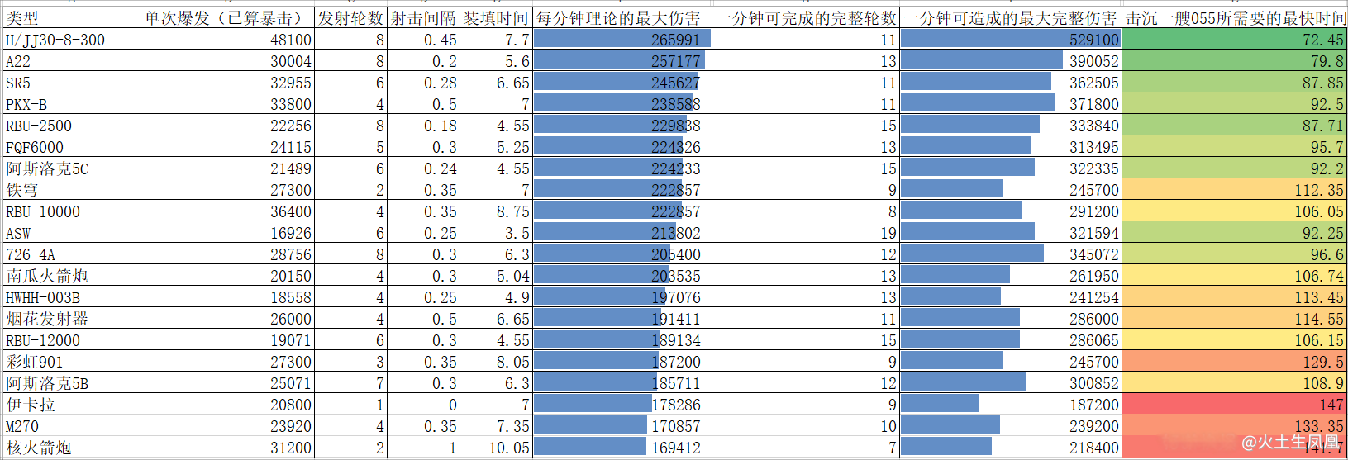Select the 射击间隔 header cell

423,18
